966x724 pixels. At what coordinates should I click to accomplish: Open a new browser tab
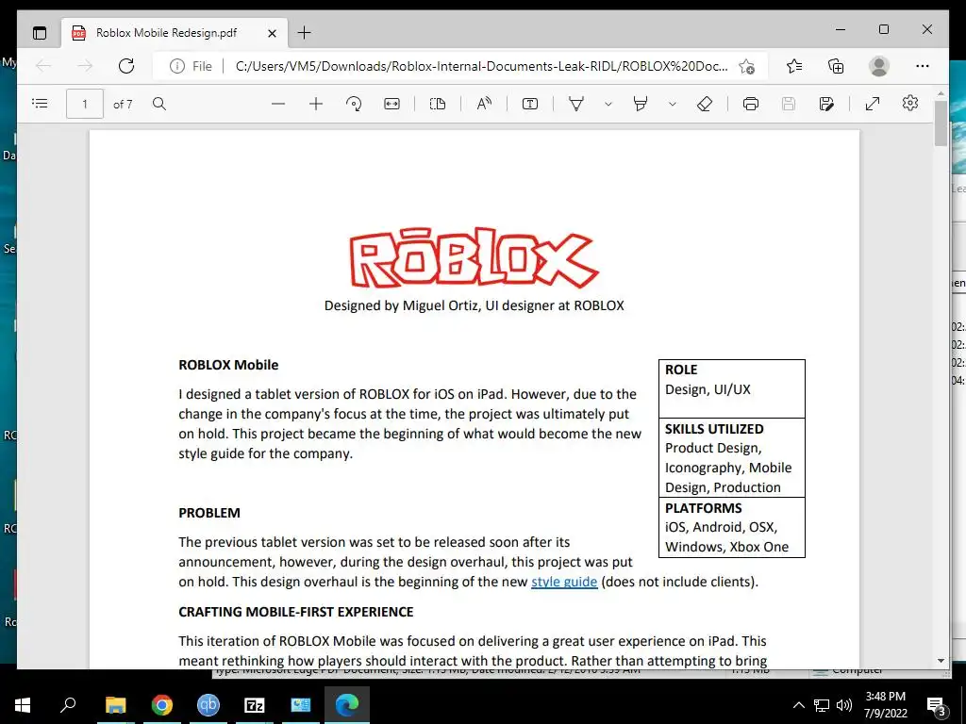pyautogui.click(x=305, y=33)
